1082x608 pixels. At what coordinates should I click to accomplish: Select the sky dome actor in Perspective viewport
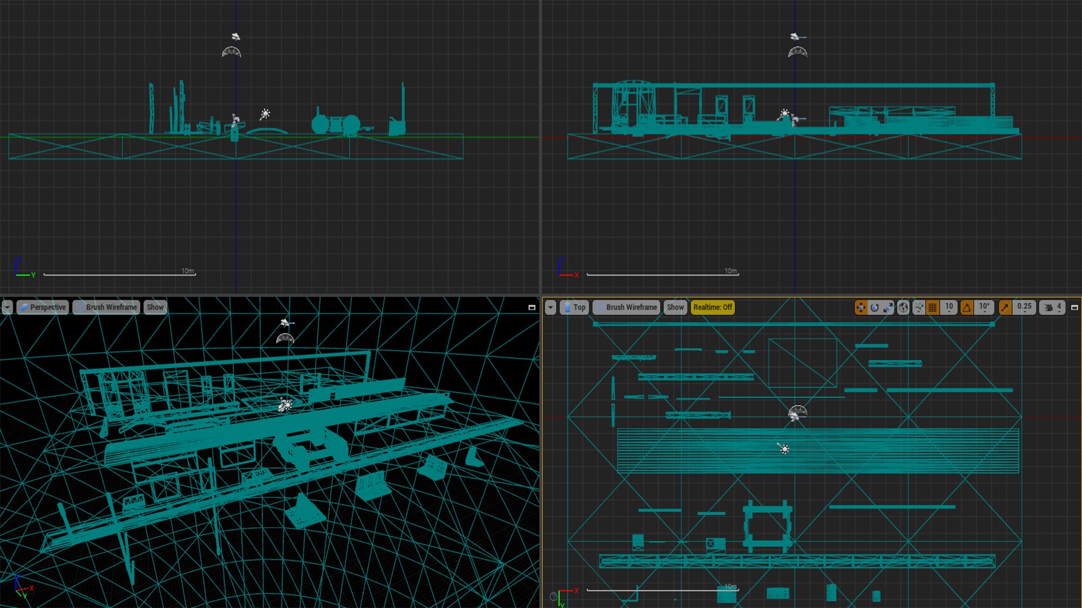point(286,338)
